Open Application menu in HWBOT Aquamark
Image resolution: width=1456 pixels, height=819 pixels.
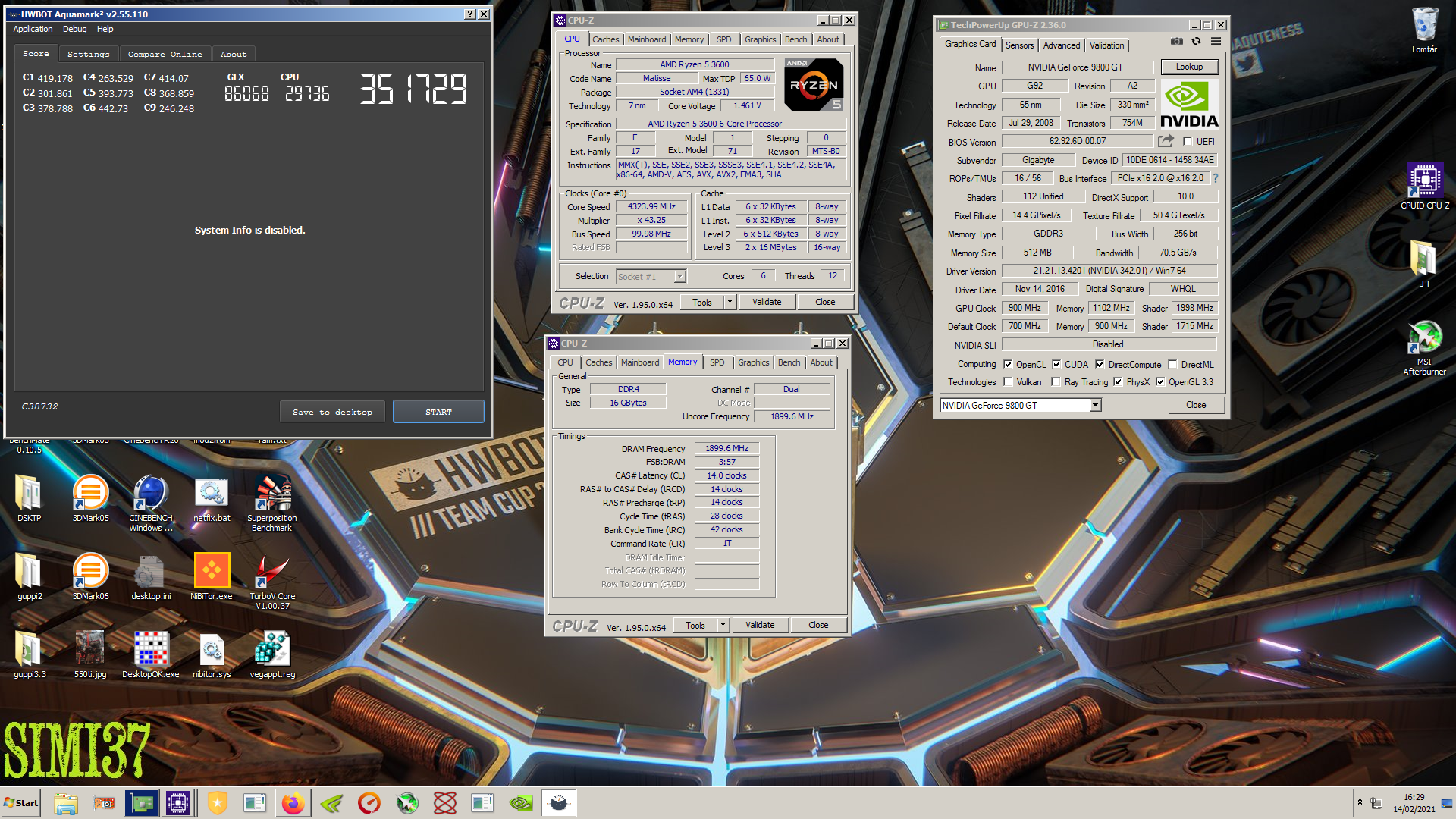[33, 29]
